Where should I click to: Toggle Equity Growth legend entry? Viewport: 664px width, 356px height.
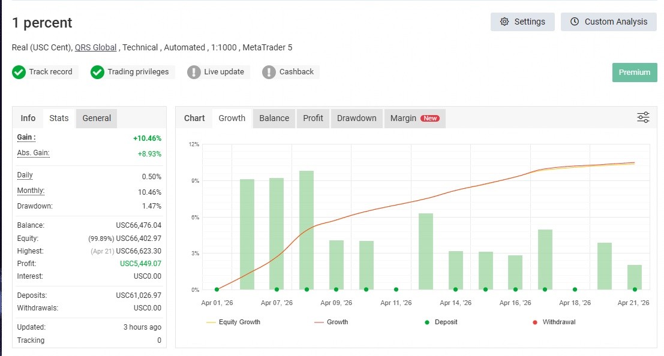tap(233, 322)
